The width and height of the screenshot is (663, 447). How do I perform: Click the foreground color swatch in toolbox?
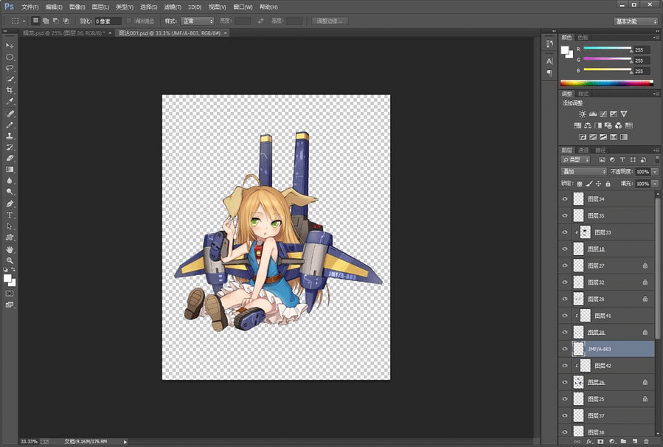7,278
